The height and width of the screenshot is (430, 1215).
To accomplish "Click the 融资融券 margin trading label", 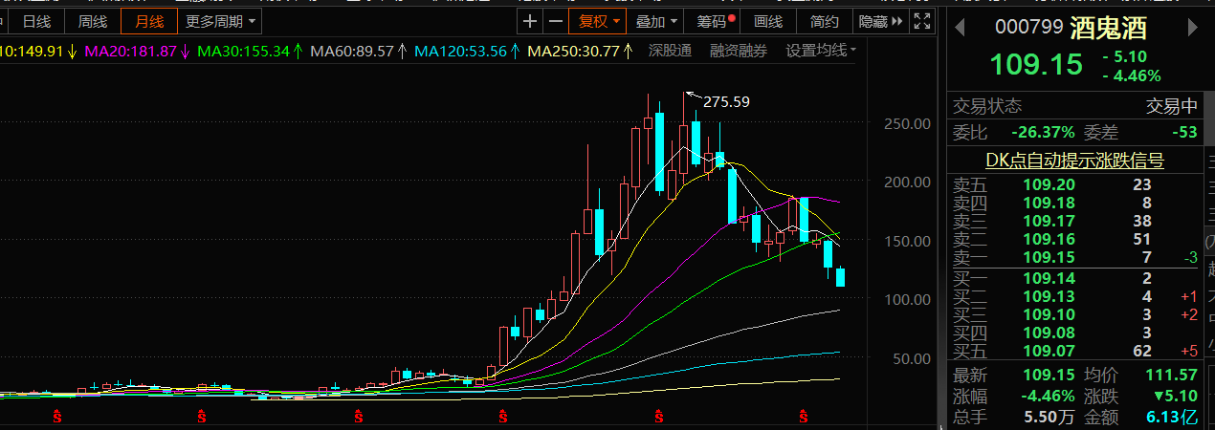I will tap(738, 51).
